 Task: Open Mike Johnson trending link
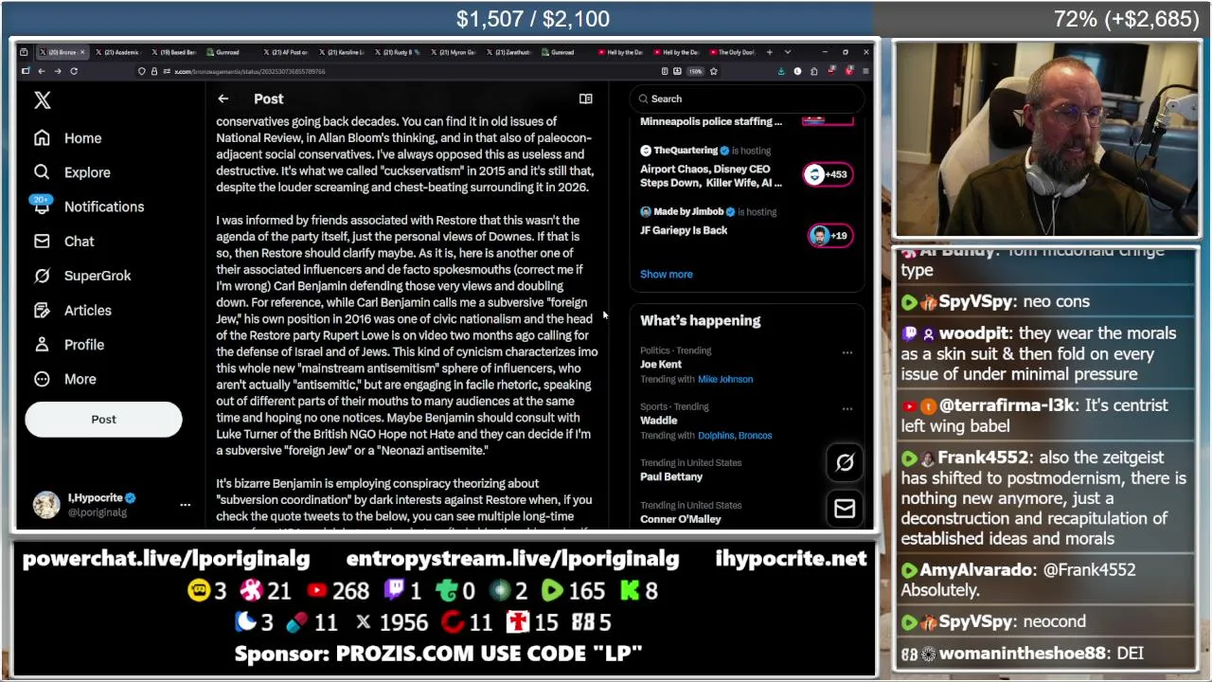725,380
